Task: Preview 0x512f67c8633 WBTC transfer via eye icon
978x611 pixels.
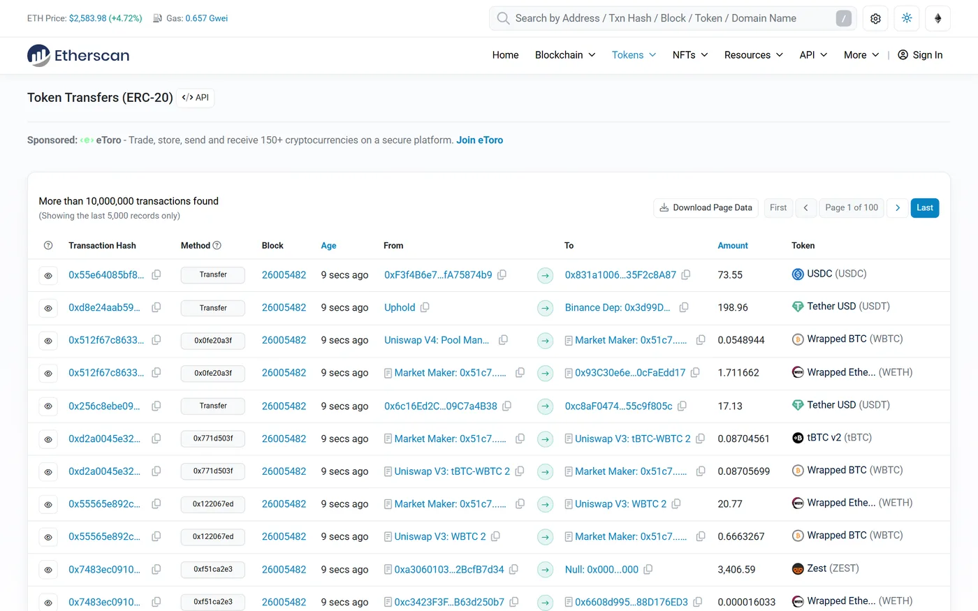Action: coord(48,341)
